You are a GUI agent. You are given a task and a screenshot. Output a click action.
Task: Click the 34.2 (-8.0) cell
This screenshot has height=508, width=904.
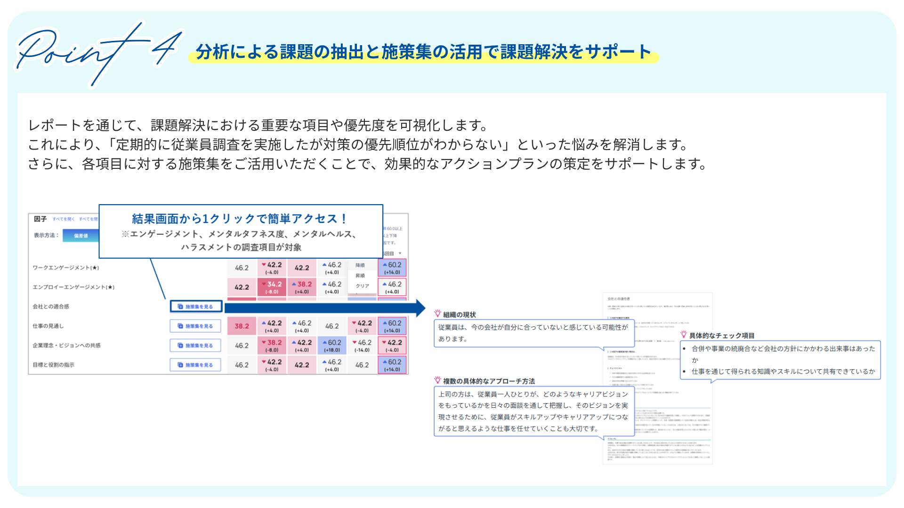pos(272,287)
